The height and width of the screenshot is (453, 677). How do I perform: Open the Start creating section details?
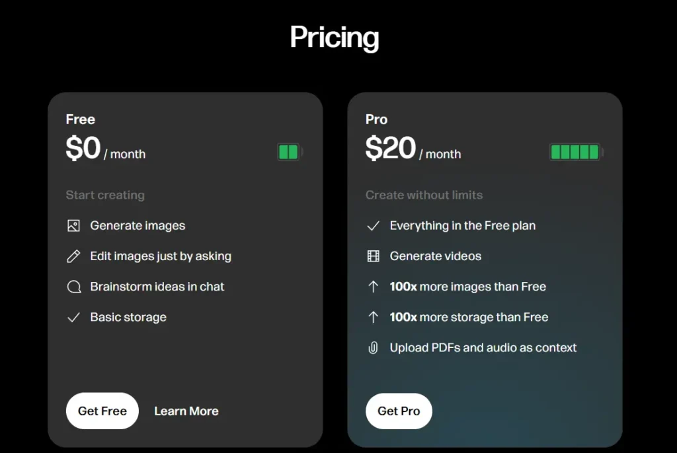coord(105,195)
